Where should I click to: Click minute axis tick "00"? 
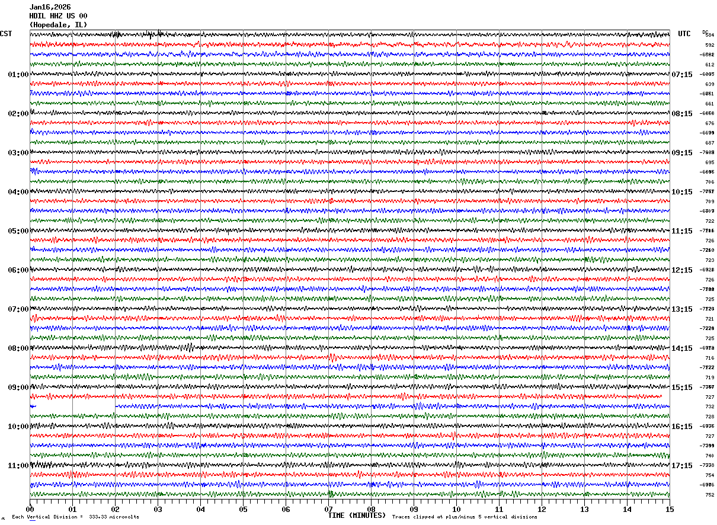point(30,509)
